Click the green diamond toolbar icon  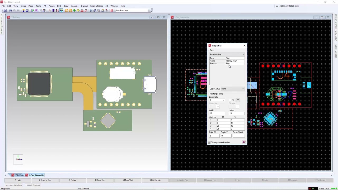74,10
